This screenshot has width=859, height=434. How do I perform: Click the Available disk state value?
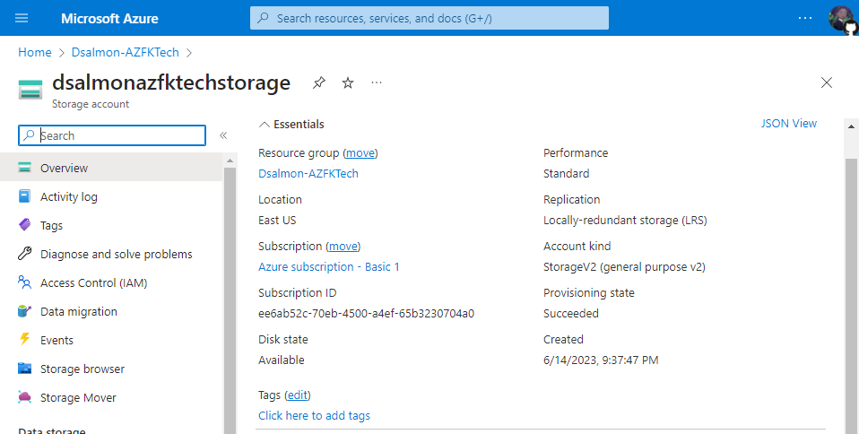click(x=281, y=360)
